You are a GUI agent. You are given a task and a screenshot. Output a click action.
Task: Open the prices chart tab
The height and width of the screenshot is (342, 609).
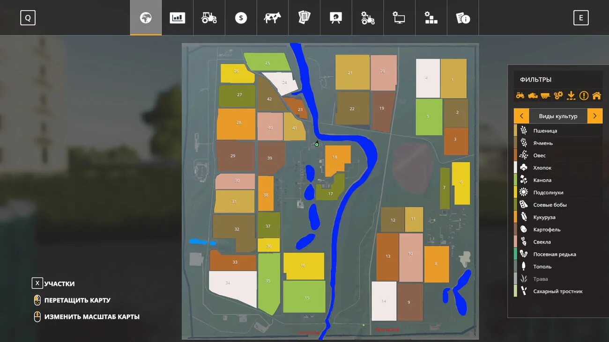(x=178, y=18)
